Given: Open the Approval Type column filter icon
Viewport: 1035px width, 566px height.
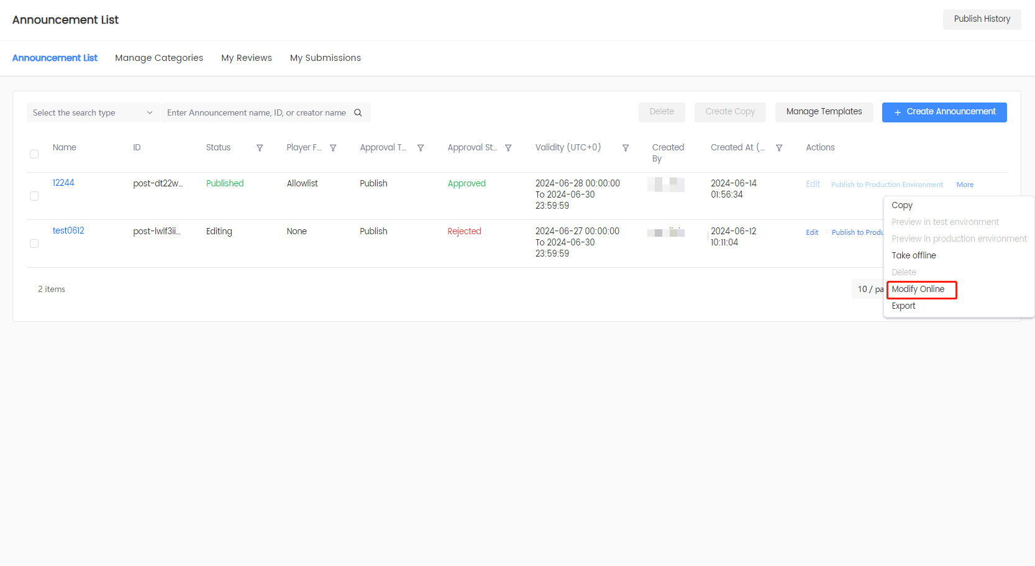Looking at the screenshot, I should pyautogui.click(x=421, y=148).
